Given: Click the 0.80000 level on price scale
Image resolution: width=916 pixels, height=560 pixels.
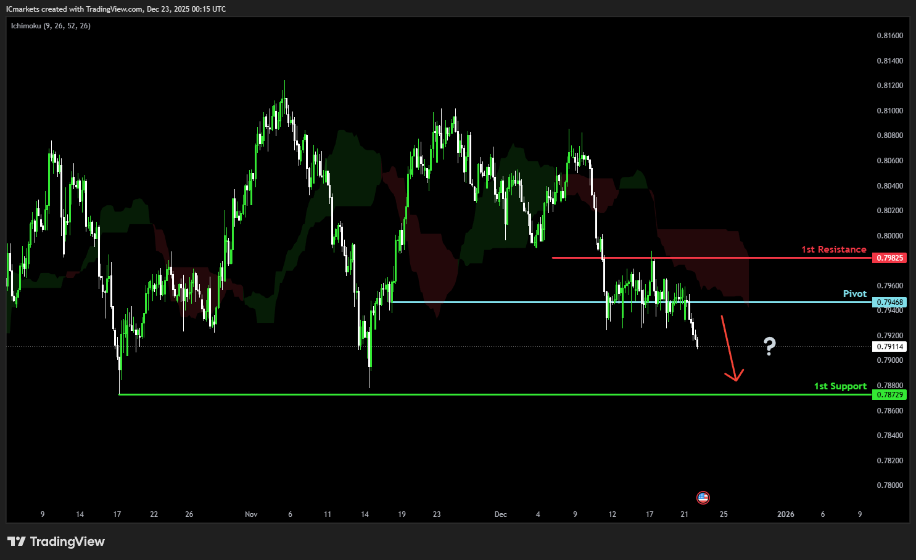Looking at the screenshot, I should click(889, 235).
